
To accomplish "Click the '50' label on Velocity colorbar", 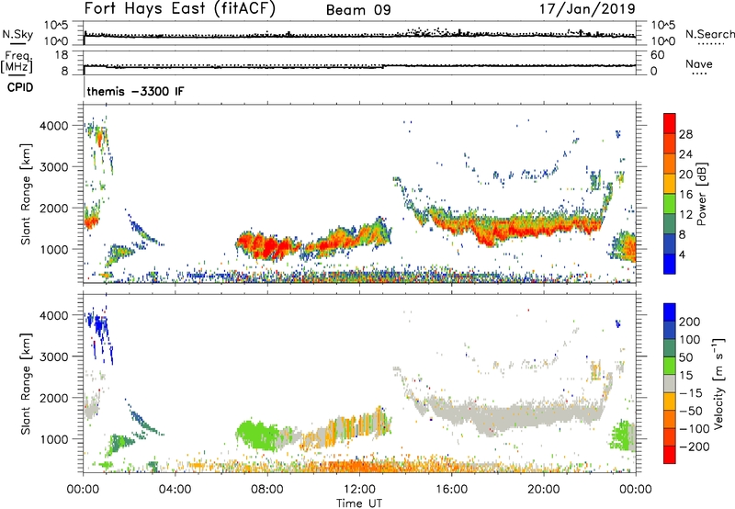I will coord(686,357).
